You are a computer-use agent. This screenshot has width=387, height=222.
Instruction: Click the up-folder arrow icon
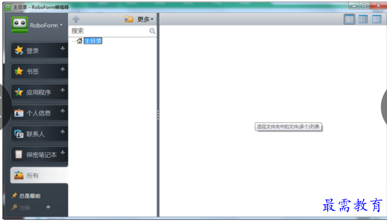(x=76, y=19)
